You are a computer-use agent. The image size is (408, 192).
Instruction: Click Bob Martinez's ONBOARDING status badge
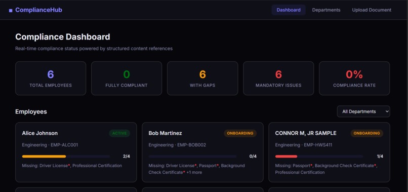[240, 133]
